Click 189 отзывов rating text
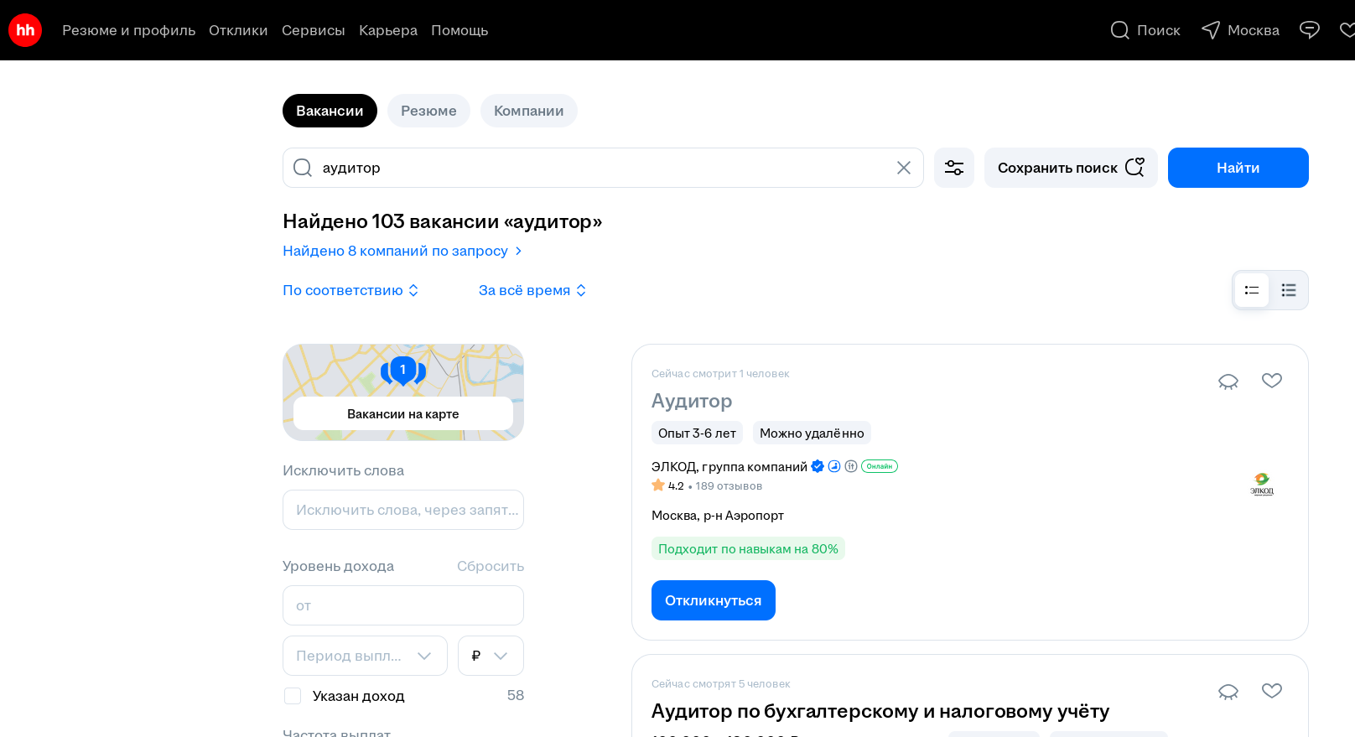1355x737 pixels. click(729, 486)
